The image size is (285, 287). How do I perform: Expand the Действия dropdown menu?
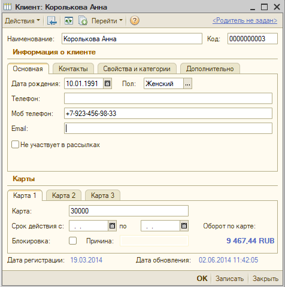(x=22, y=21)
